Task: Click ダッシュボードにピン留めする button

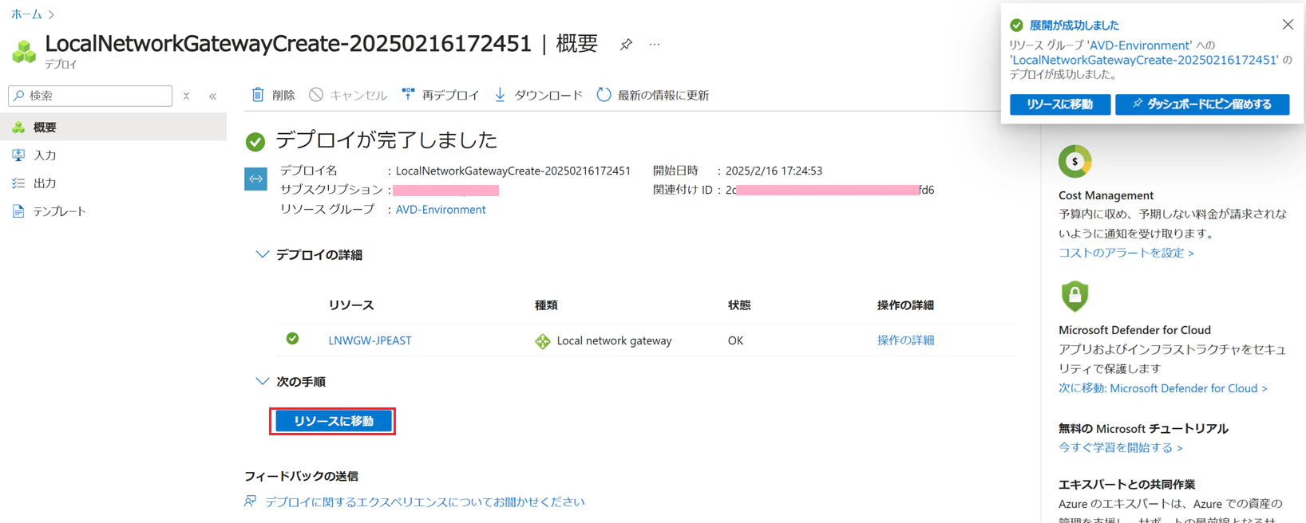Action: click(x=1202, y=104)
